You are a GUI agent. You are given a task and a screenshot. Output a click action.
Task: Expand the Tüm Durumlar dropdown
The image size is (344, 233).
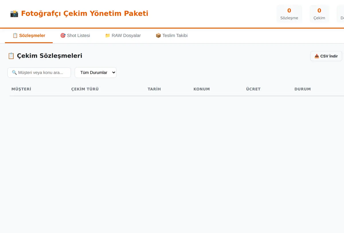click(x=95, y=72)
